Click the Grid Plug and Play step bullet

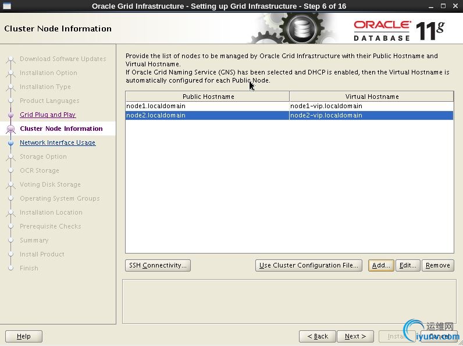point(11,115)
